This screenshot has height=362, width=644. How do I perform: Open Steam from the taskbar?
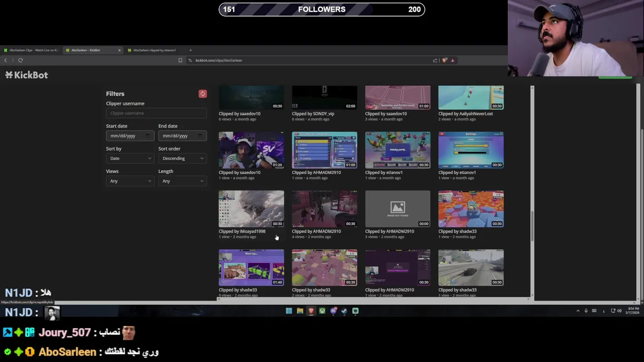tap(344, 311)
